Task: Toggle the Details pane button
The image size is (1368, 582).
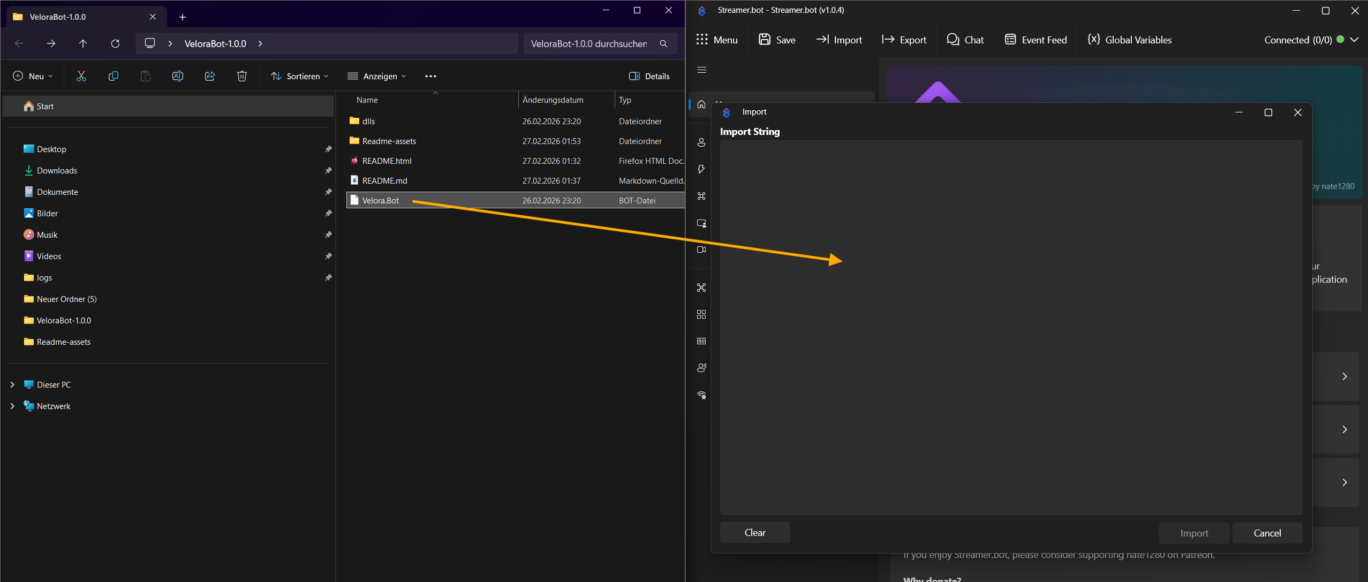Action: pyautogui.click(x=649, y=76)
